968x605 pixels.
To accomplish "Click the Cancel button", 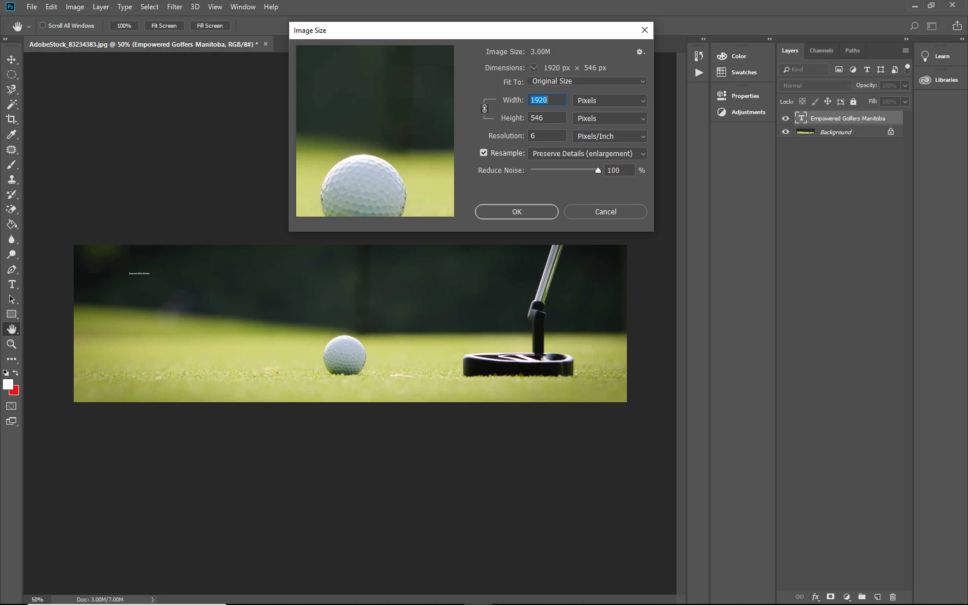I will coord(606,212).
